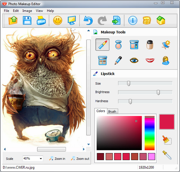Choose the eye pencil tool
Viewport: 180px width, 172px height.
tap(118, 60)
